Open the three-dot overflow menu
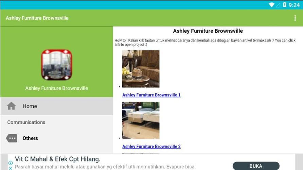Image resolution: width=303 pixels, height=170 pixels. pos(295,18)
